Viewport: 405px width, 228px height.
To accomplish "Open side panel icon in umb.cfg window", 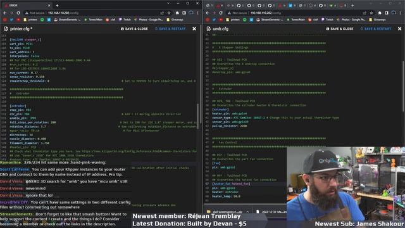I will coord(387,13).
